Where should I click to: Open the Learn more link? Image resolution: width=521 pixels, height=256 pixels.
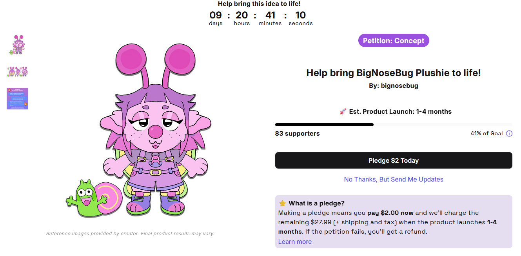[295, 242]
